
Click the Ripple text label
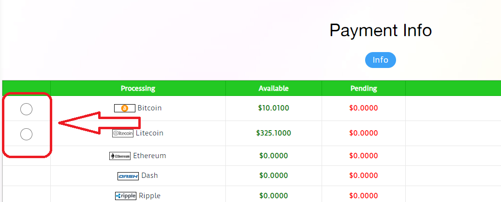(149, 195)
